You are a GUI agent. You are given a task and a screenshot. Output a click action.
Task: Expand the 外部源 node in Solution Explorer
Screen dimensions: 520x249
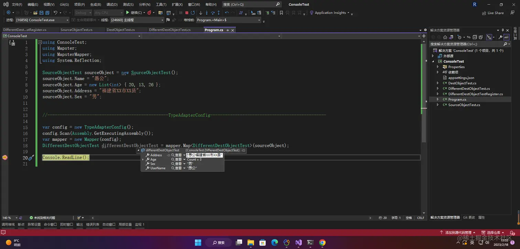[433, 56]
